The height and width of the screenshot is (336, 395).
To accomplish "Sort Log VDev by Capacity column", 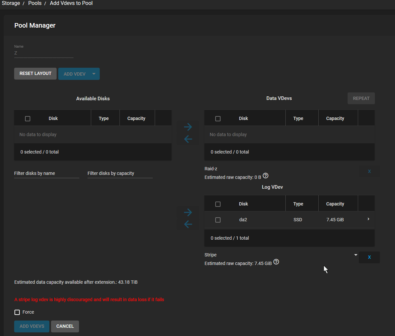I will click(335, 204).
